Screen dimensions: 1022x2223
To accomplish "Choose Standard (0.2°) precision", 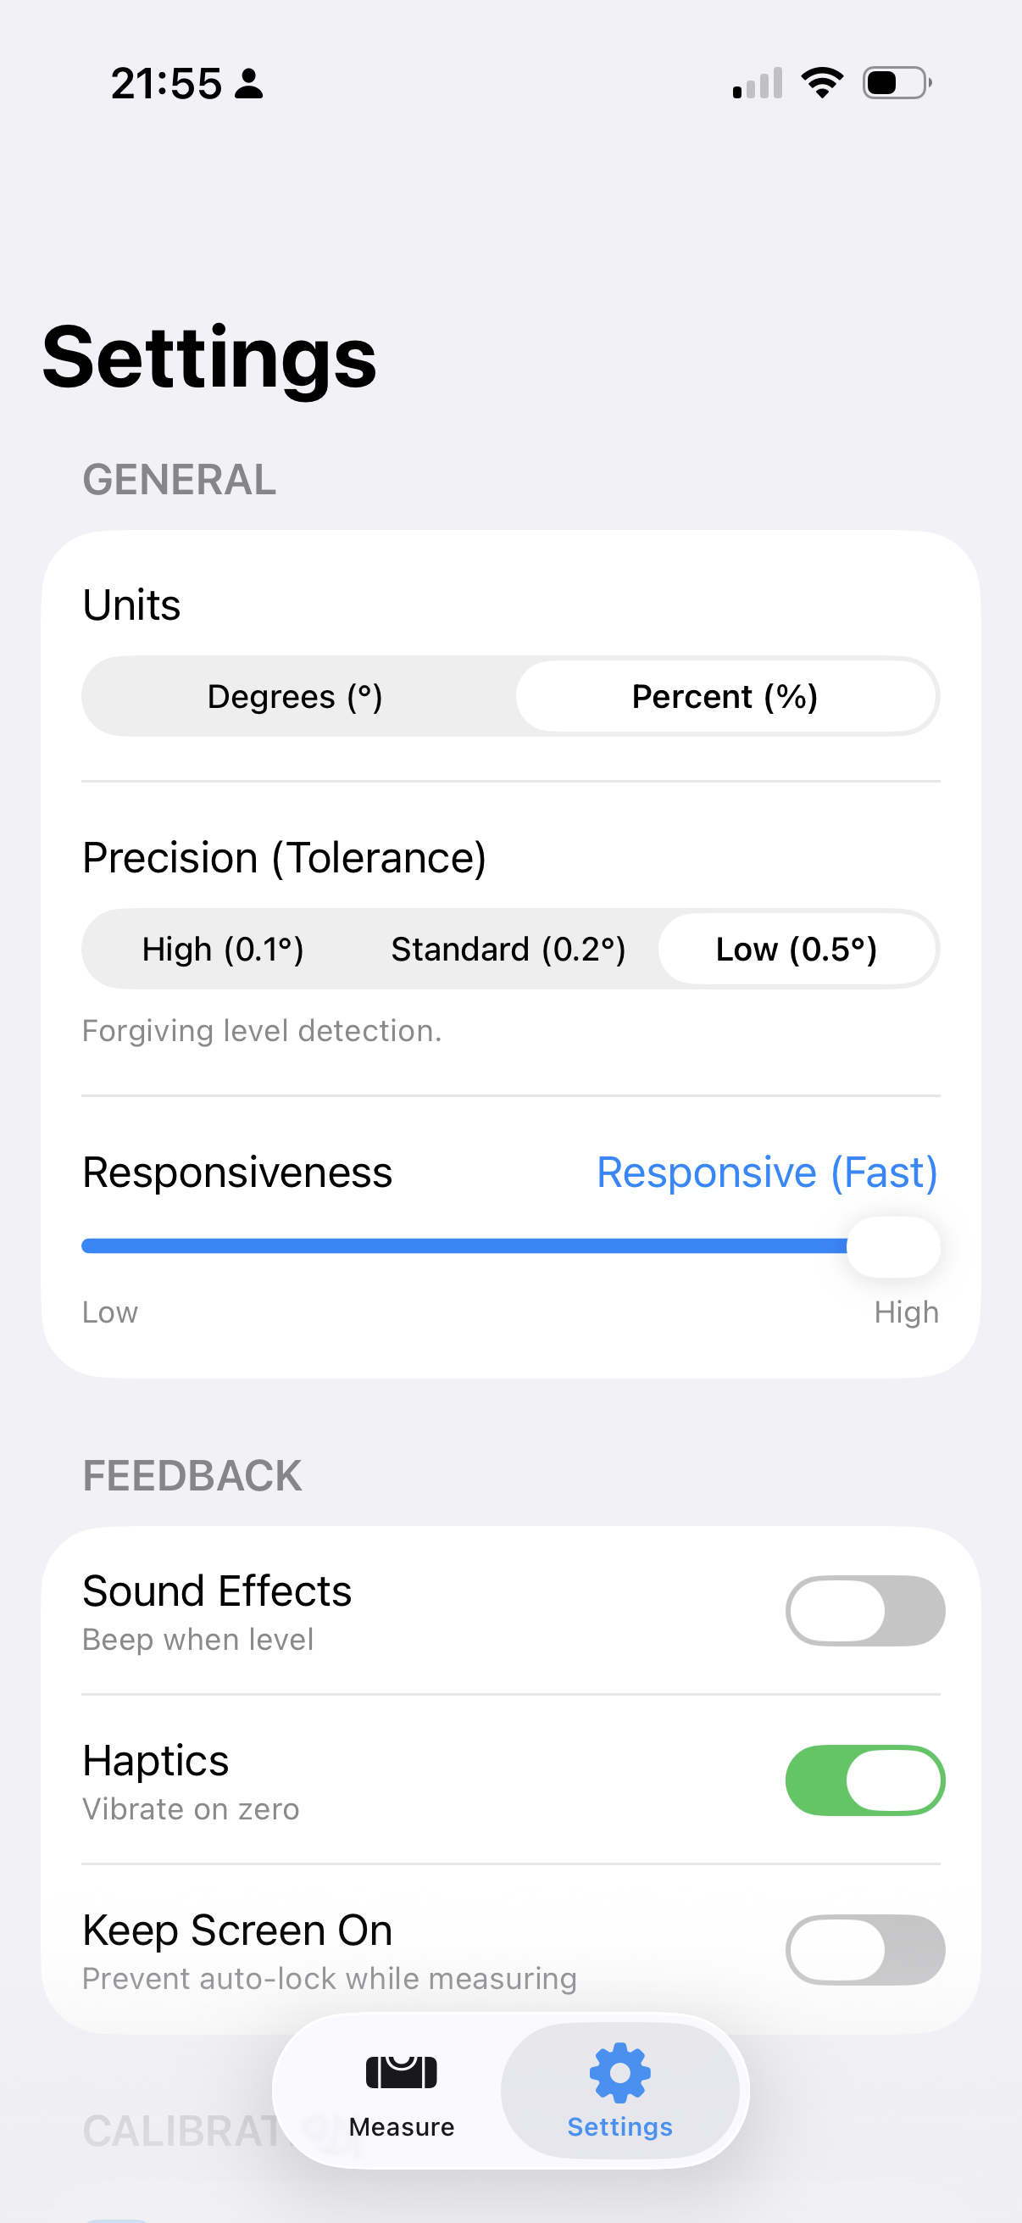I will click(508, 950).
